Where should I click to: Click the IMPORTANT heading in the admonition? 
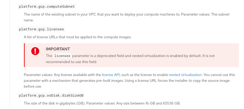click(58, 49)
